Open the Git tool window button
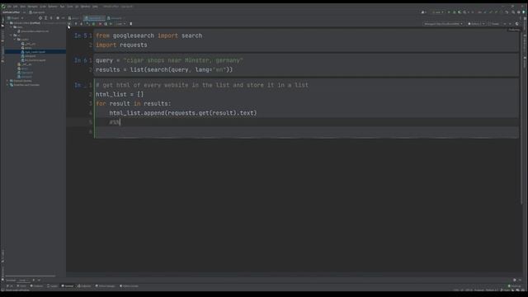This screenshot has width=528, height=297. click(10, 286)
